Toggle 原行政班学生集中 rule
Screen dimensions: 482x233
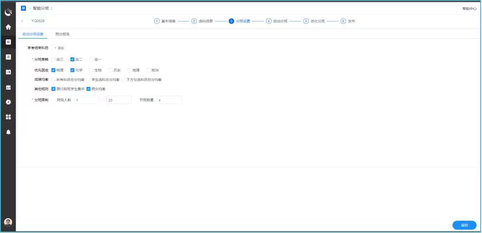(54, 89)
